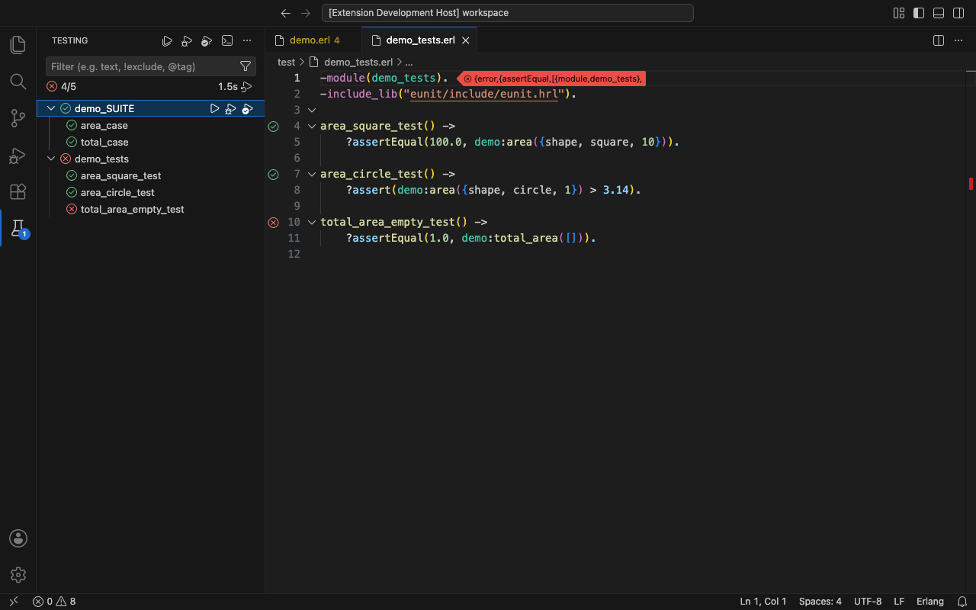Screen dimensions: 976x610
Task: Switch to the demo.erl tab
Action: 314,40
